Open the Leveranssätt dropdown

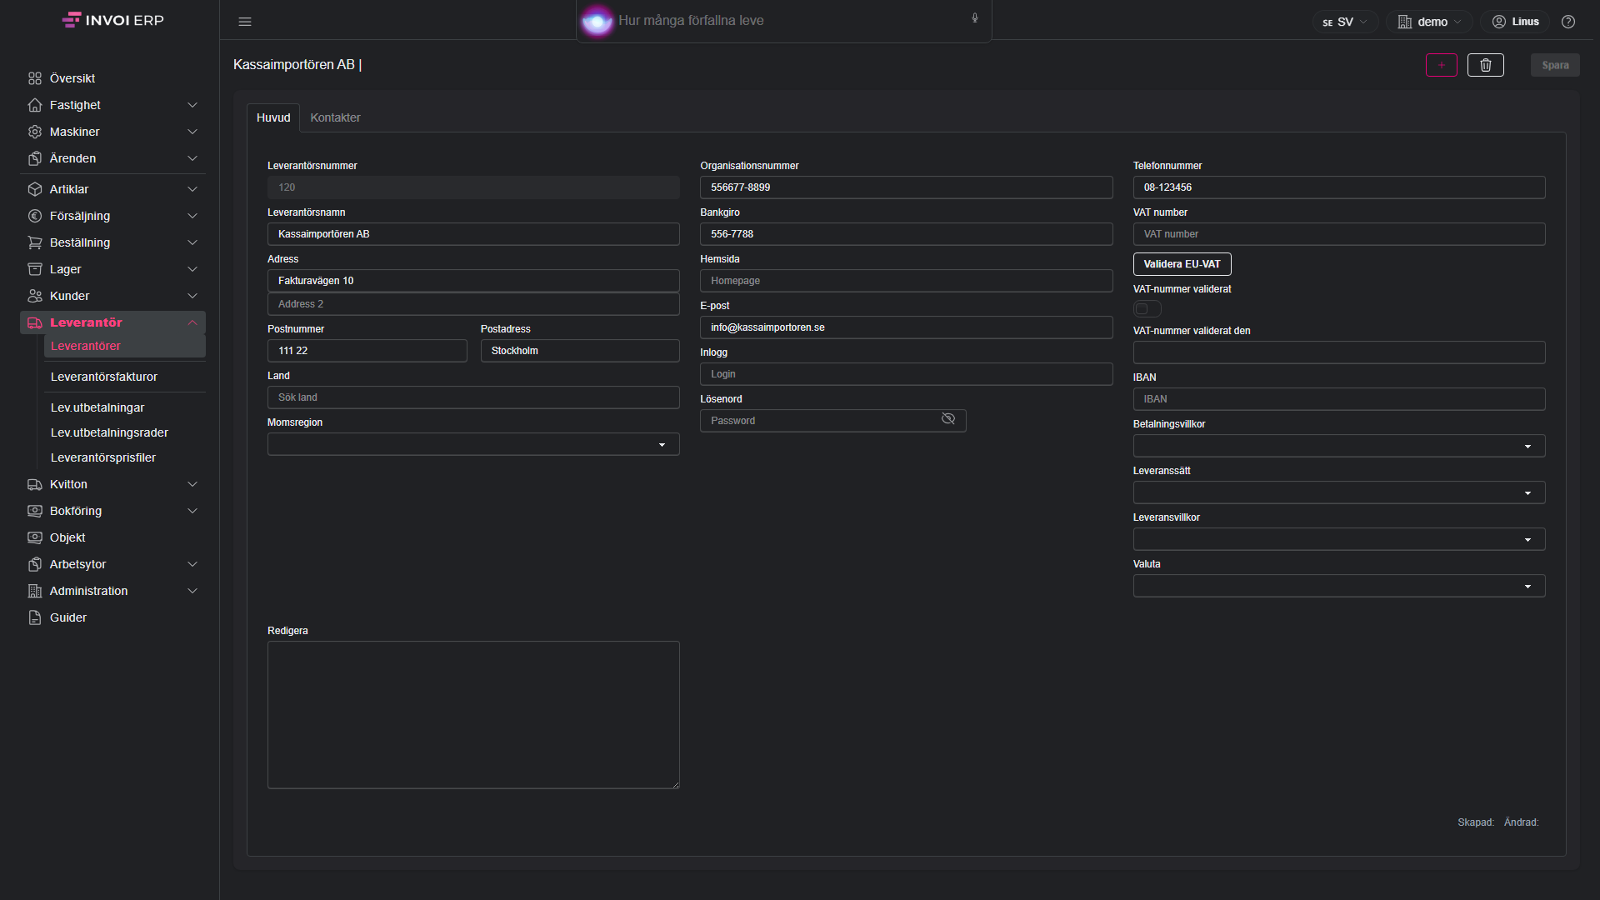tap(1338, 492)
